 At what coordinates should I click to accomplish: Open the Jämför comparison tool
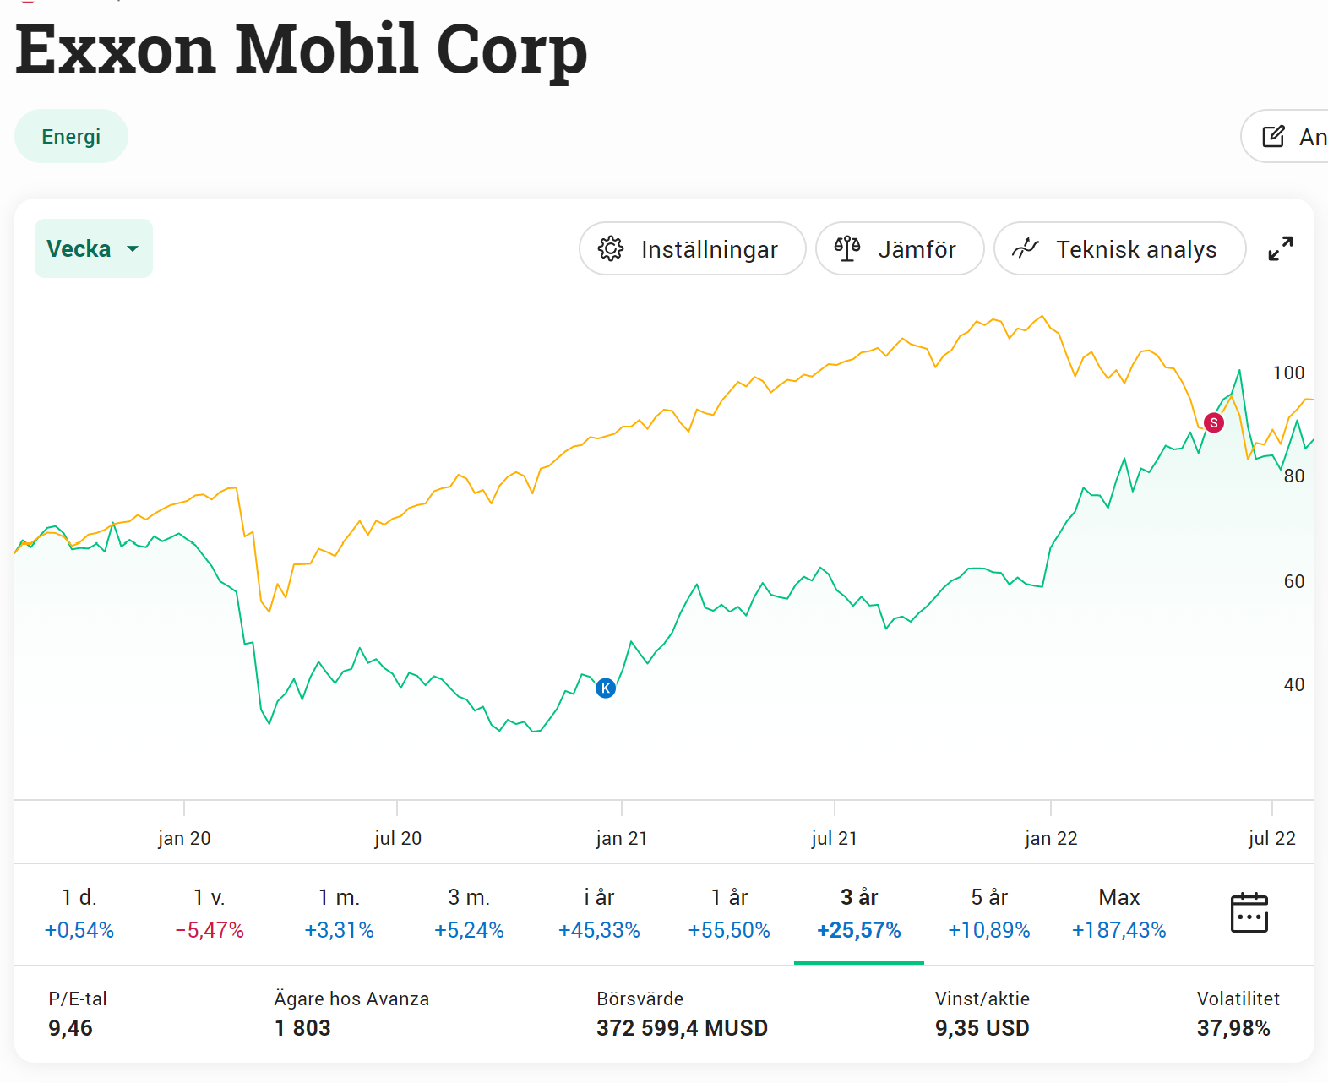(x=899, y=249)
